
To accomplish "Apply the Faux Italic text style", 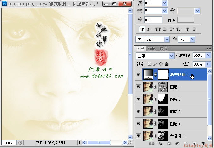I will pos(148,29).
